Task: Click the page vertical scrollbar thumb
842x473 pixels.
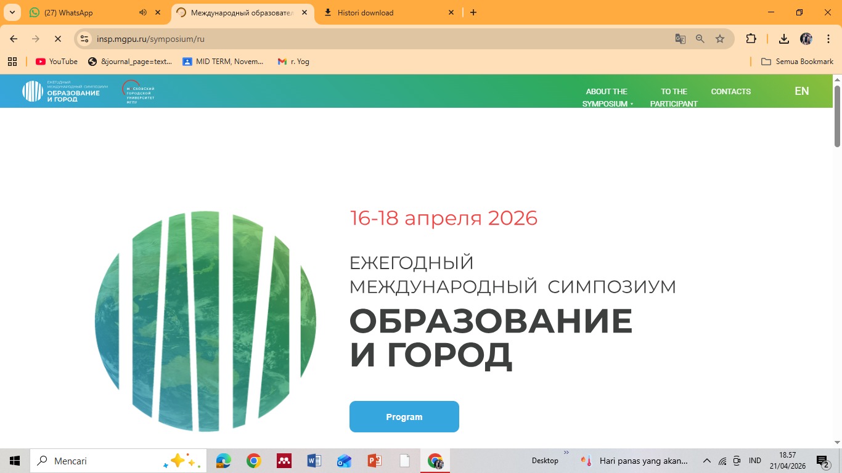Action: (837, 116)
